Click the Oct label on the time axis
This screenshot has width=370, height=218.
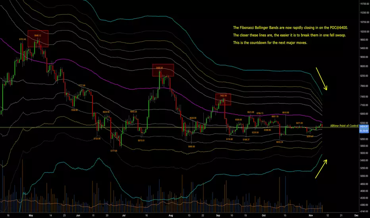point(264,215)
